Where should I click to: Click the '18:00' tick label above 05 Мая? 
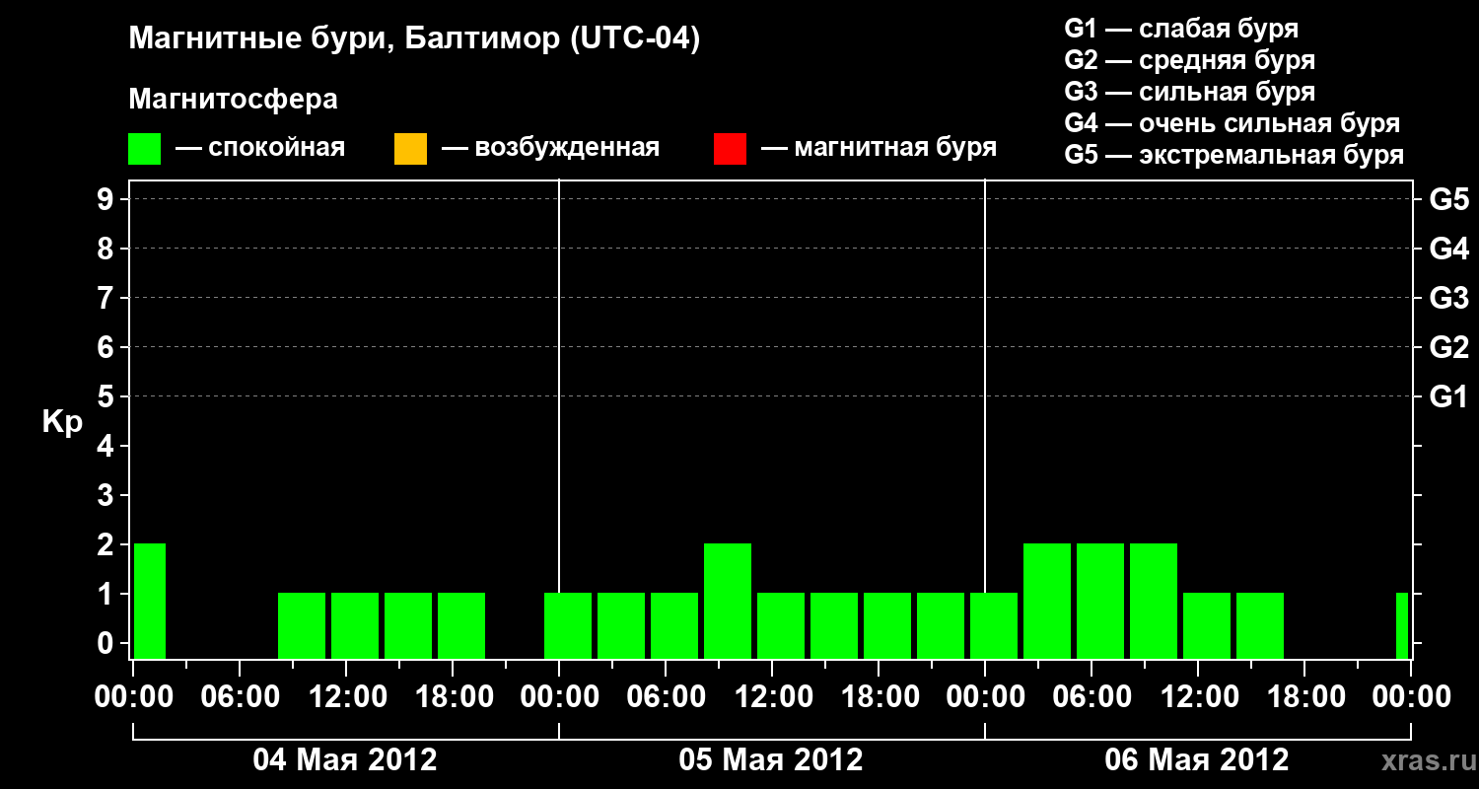(880, 697)
